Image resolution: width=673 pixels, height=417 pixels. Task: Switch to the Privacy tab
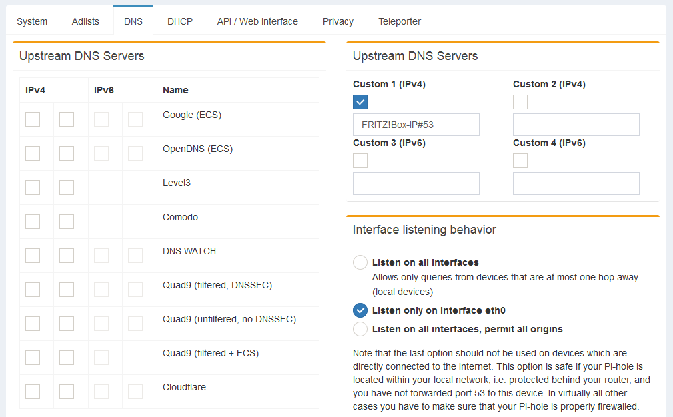(338, 21)
